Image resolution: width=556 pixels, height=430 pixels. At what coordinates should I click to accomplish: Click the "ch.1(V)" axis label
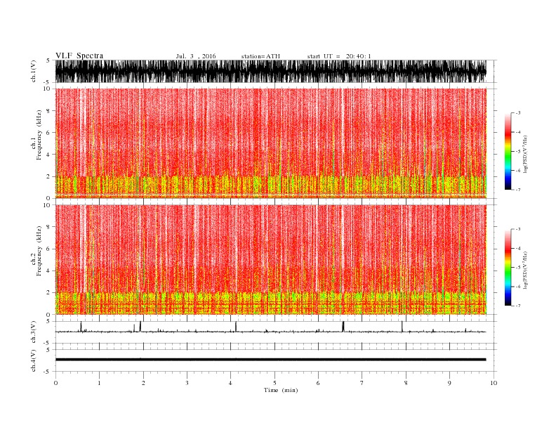tap(34, 71)
